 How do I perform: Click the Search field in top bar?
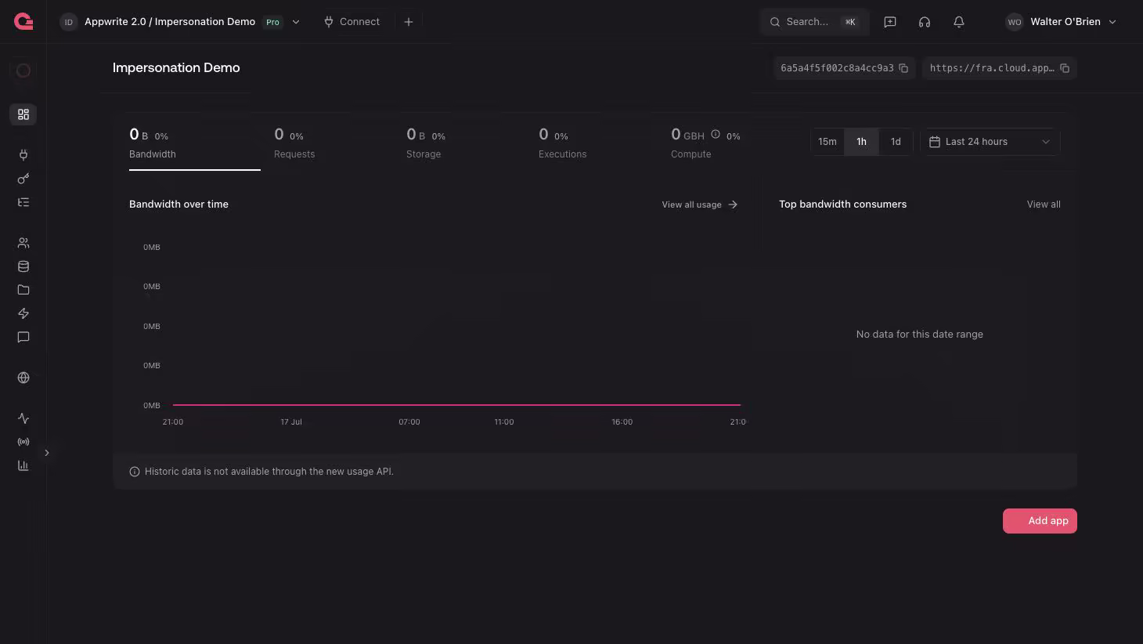[x=814, y=22]
